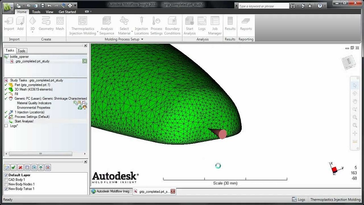Toggle the Logs* checkbox in study tasks
This screenshot has height=205, width=364.
point(6,126)
